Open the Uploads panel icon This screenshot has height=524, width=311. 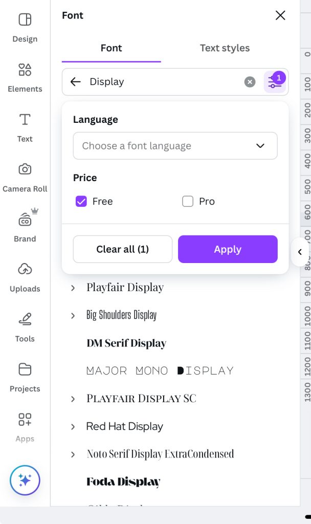pyautogui.click(x=25, y=269)
